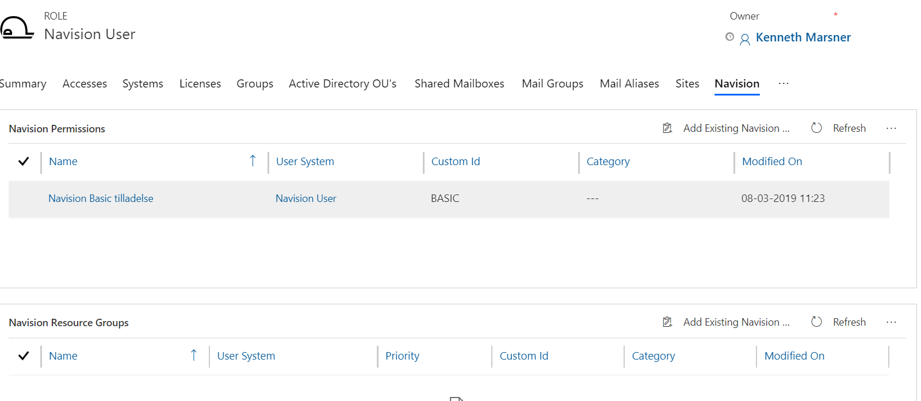921x401 pixels.
Task: Toggle select-all checkmark in Navision Permissions grid
Action: (x=24, y=162)
